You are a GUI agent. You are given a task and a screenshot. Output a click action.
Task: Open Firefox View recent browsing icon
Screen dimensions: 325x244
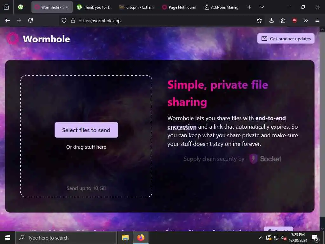click(x=6, y=7)
